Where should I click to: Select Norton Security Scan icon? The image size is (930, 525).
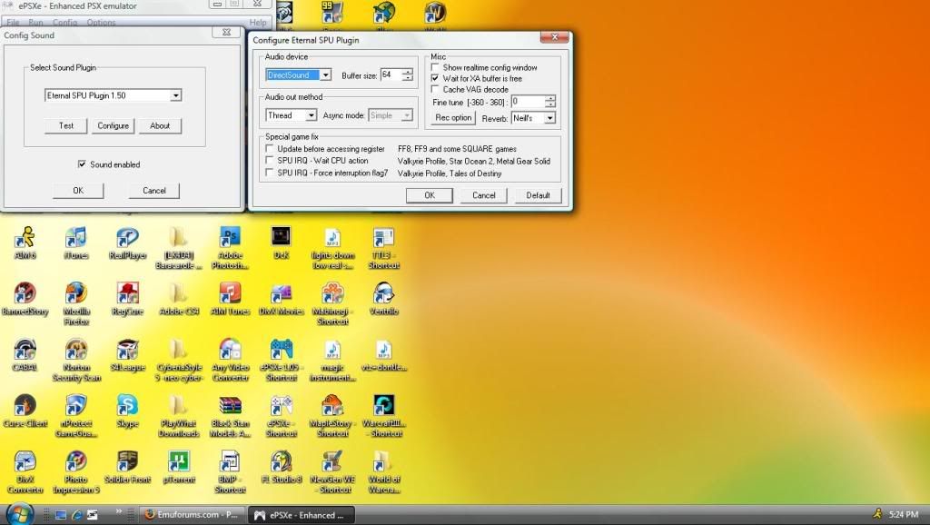pos(76,360)
